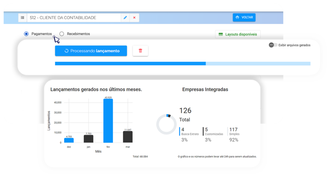This screenshot has width=329, height=176.
Task: Click the Processando lançamento button
Action: coord(91,51)
